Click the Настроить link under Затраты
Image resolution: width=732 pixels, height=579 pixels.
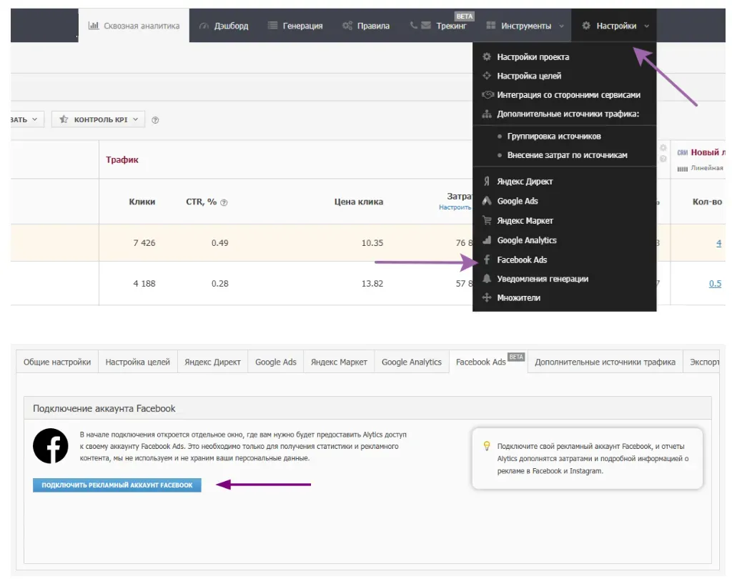point(455,207)
